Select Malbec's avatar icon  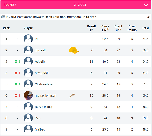pyautogui.click(x=28, y=129)
